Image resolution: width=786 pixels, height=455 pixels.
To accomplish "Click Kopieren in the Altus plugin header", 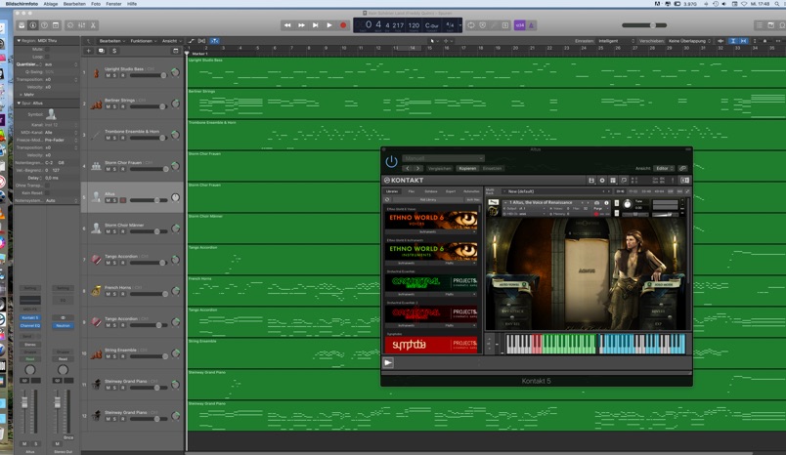I will coord(467,169).
